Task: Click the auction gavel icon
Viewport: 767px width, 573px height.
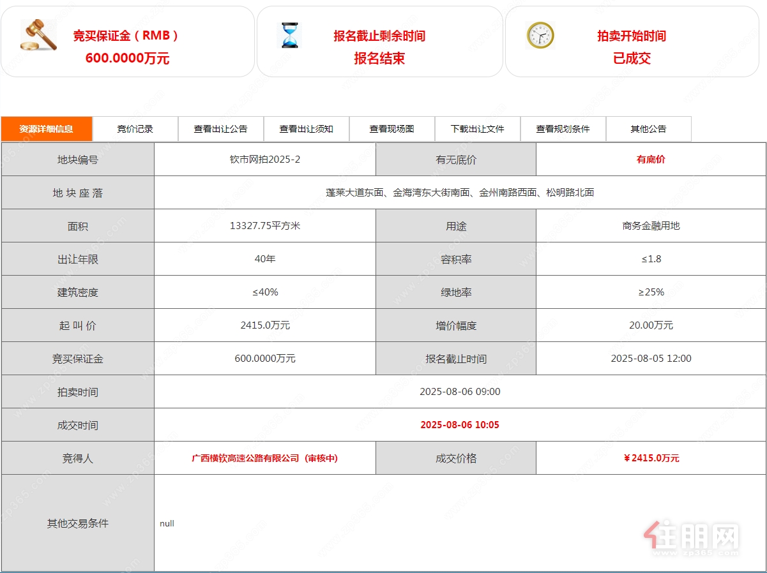Action: point(38,36)
